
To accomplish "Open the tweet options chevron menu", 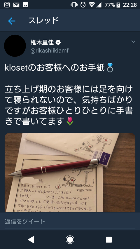I will click(x=133, y=42).
